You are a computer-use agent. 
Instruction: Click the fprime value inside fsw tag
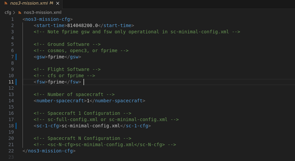(56, 82)
